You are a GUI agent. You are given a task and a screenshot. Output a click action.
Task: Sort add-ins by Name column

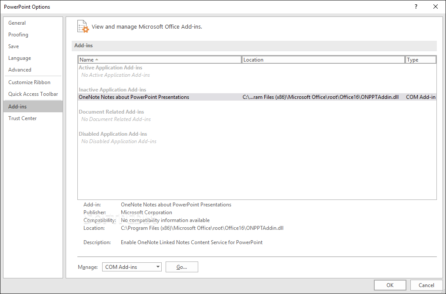(x=160, y=59)
